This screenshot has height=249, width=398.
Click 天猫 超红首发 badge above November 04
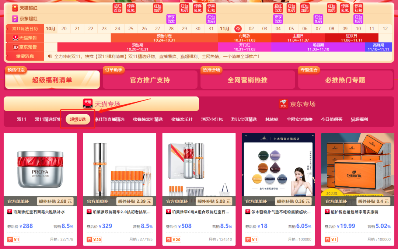tap(278, 8)
